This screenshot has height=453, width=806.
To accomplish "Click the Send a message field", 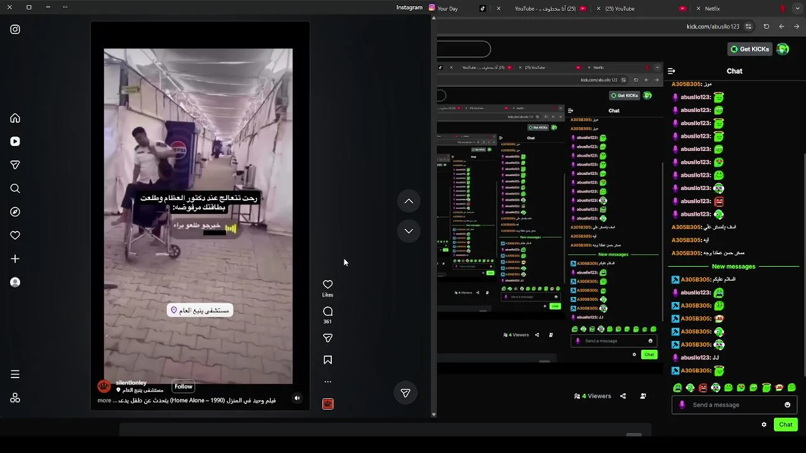I will click(734, 405).
